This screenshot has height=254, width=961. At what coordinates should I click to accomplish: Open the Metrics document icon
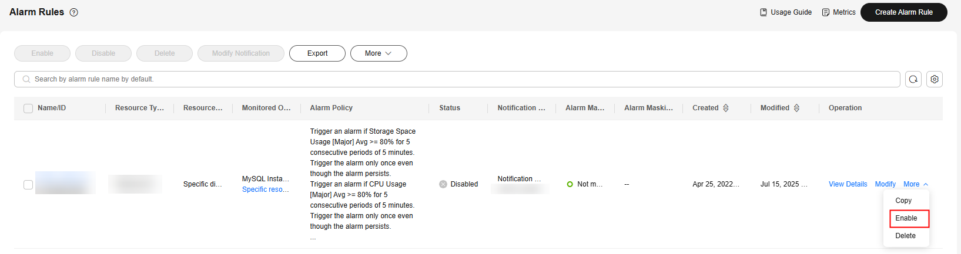826,12
